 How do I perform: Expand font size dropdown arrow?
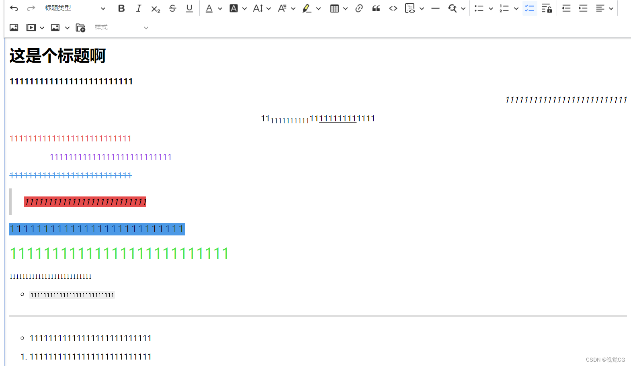pyautogui.click(x=268, y=8)
